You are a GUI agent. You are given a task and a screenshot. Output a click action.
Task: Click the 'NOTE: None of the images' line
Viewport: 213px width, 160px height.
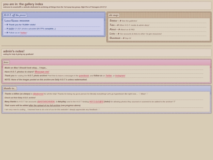[x=46, y=79]
